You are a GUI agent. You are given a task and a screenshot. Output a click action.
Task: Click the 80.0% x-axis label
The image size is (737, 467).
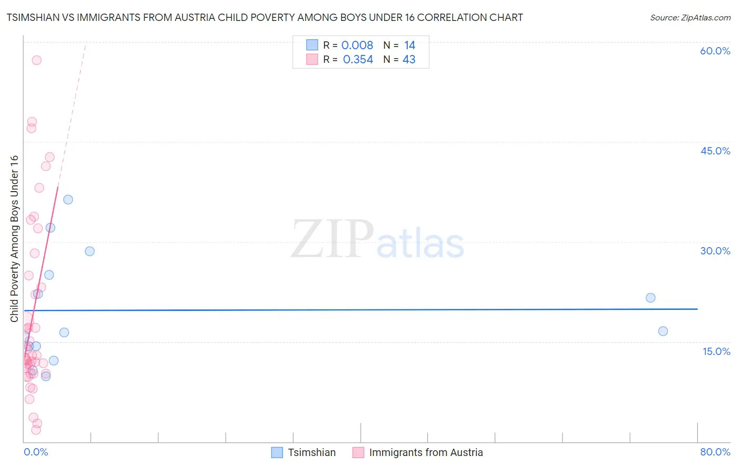tap(715, 452)
